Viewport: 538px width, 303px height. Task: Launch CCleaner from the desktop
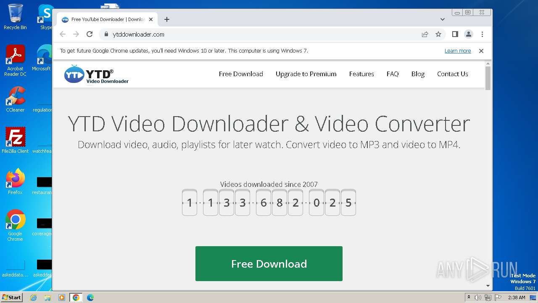coord(15,99)
